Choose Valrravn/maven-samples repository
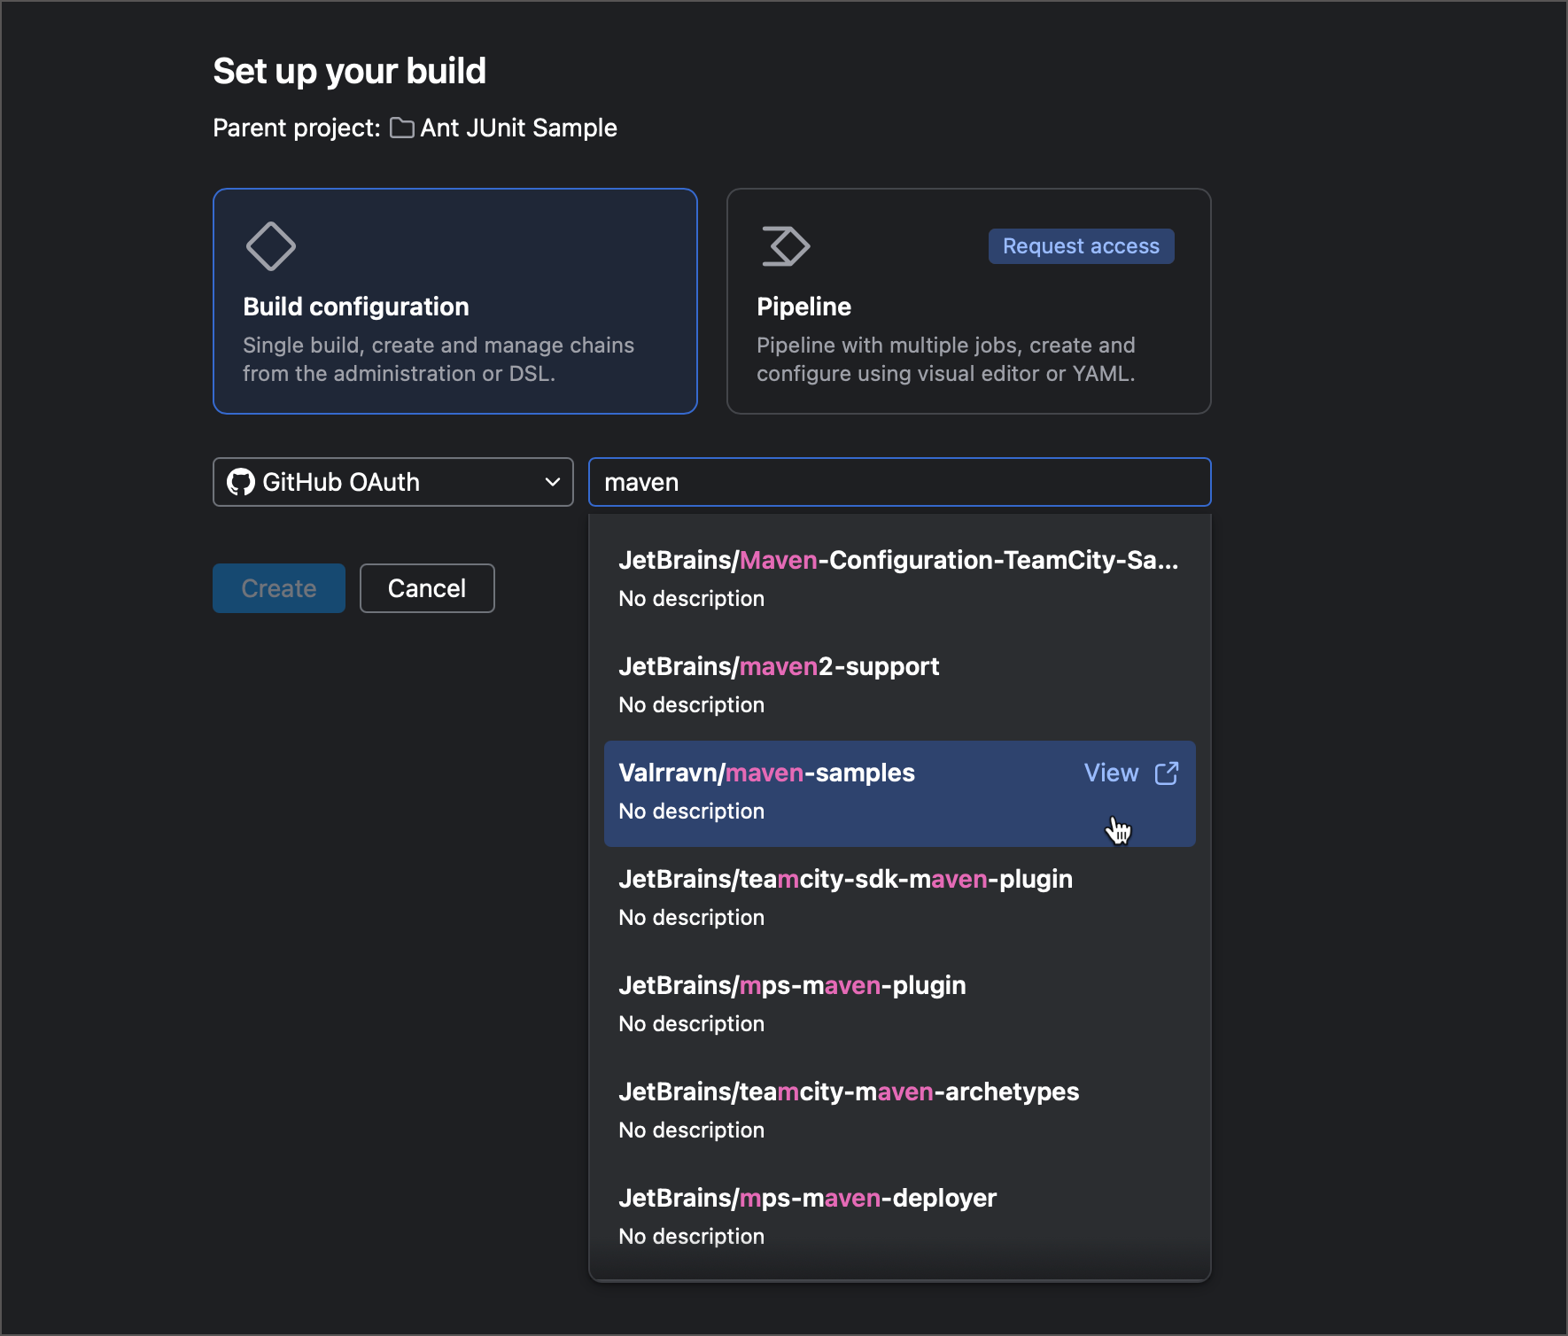The image size is (1568, 1336). click(x=900, y=793)
